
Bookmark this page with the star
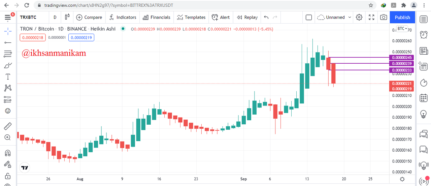coord(371,5)
